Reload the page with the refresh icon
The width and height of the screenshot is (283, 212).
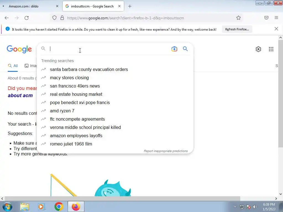pos(27,18)
